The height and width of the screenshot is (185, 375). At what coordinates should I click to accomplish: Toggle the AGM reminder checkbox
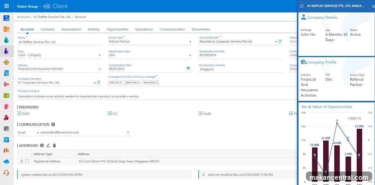pyautogui.click(x=19, y=113)
